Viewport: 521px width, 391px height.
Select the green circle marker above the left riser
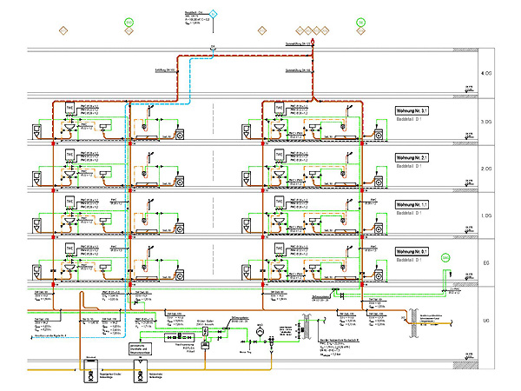[129, 23]
